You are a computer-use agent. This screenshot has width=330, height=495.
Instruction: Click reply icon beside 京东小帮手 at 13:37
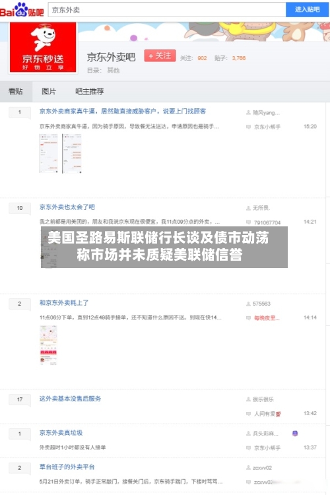pyautogui.click(x=248, y=448)
